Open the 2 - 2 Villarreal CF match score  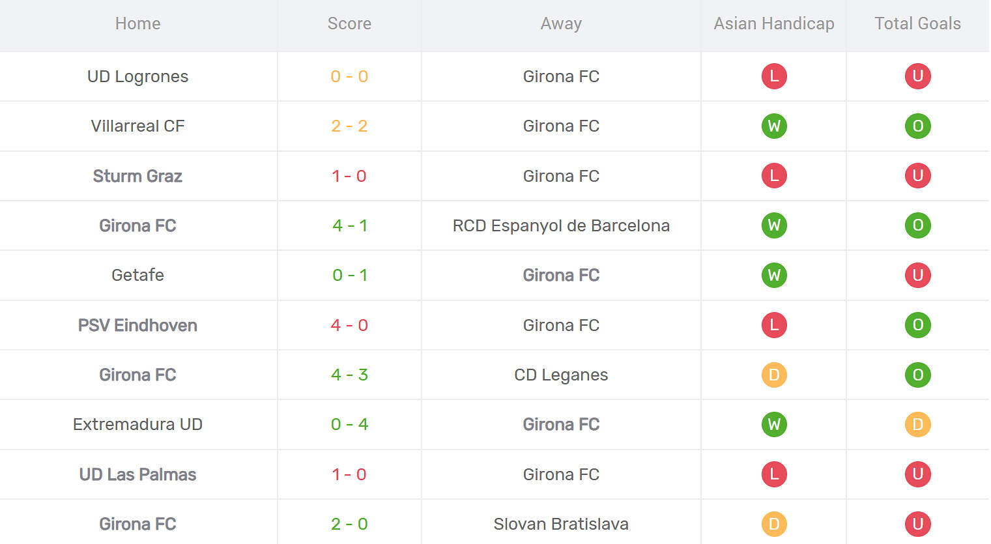pyautogui.click(x=349, y=126)
